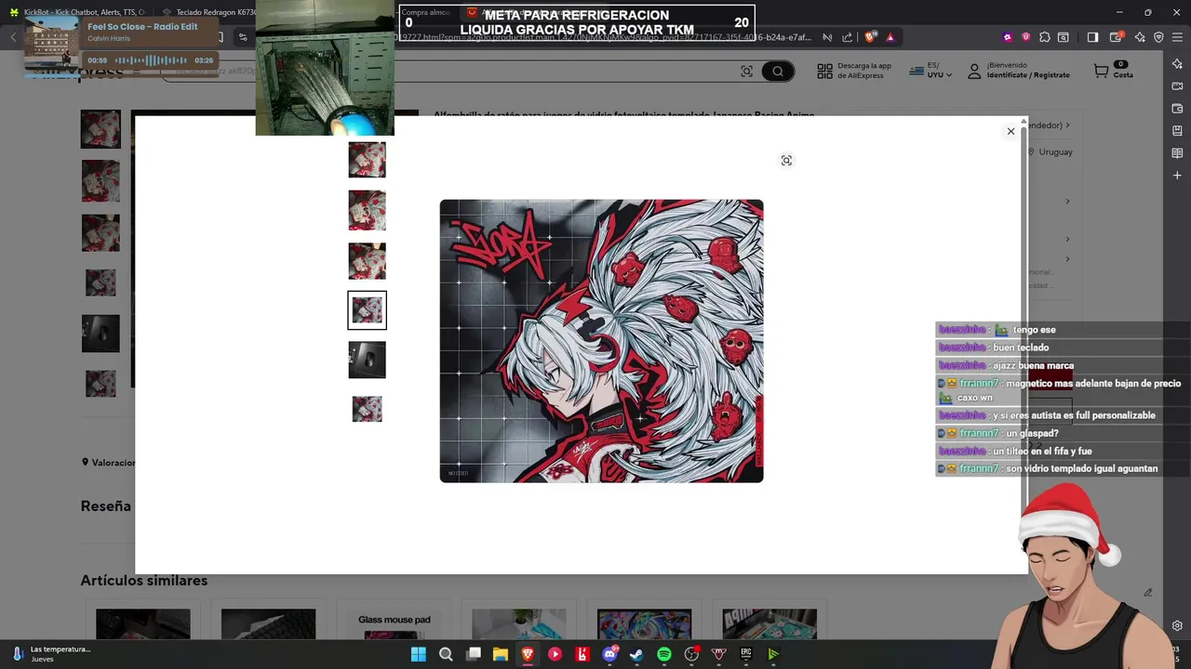Image resolution: width=1191 pixels, height=669 pixels.
Task: Click the image search icon in viewer
Action: [x=786, y=161]
